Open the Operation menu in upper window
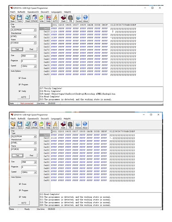Viewport: 172px width, 222px height. [x=33, y=12]
